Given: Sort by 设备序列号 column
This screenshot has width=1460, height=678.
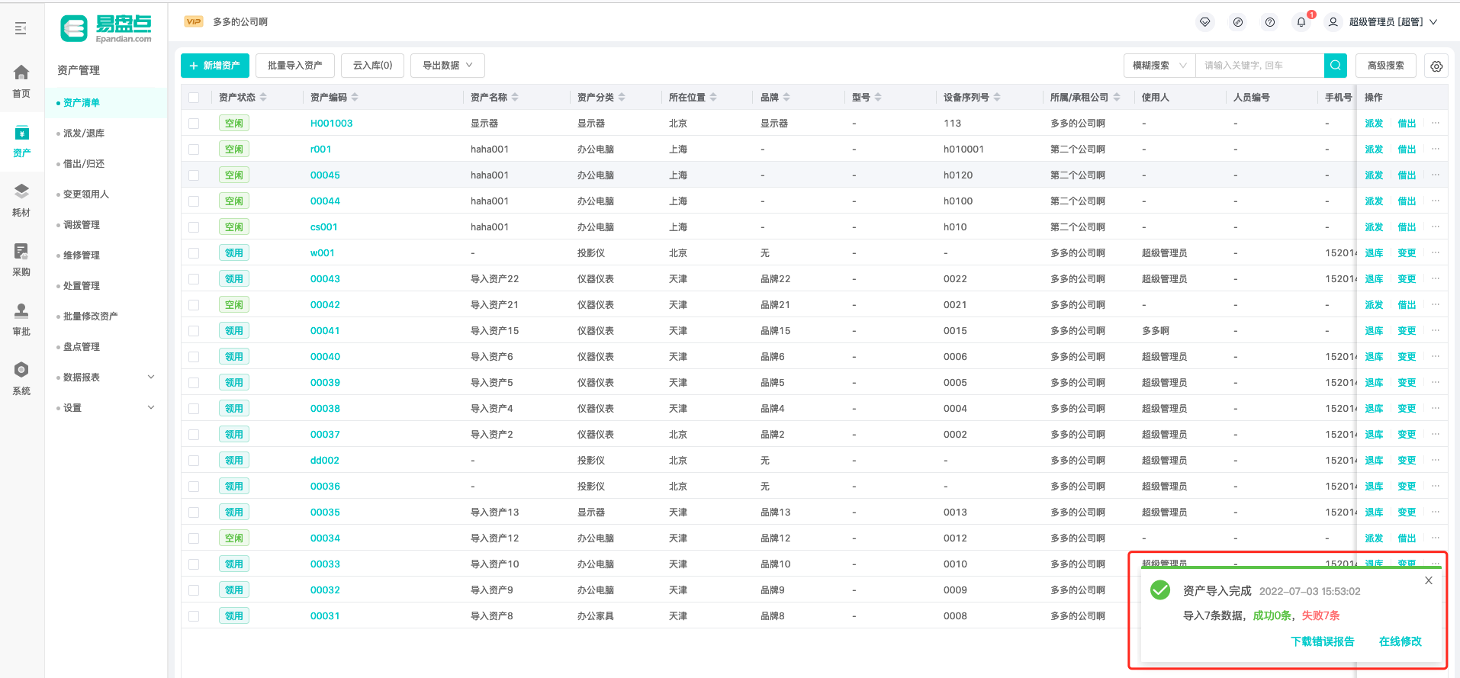Looking at the screenshot, I should coord(997,97).
